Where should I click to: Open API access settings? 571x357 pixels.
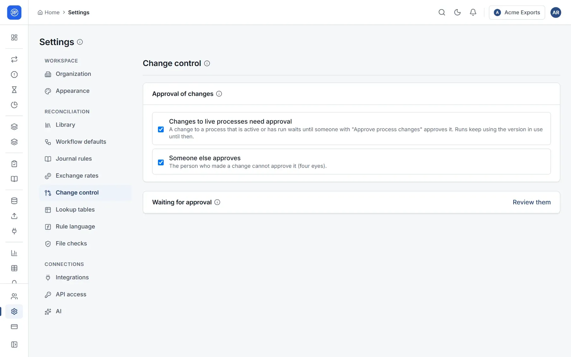(85, 294)
